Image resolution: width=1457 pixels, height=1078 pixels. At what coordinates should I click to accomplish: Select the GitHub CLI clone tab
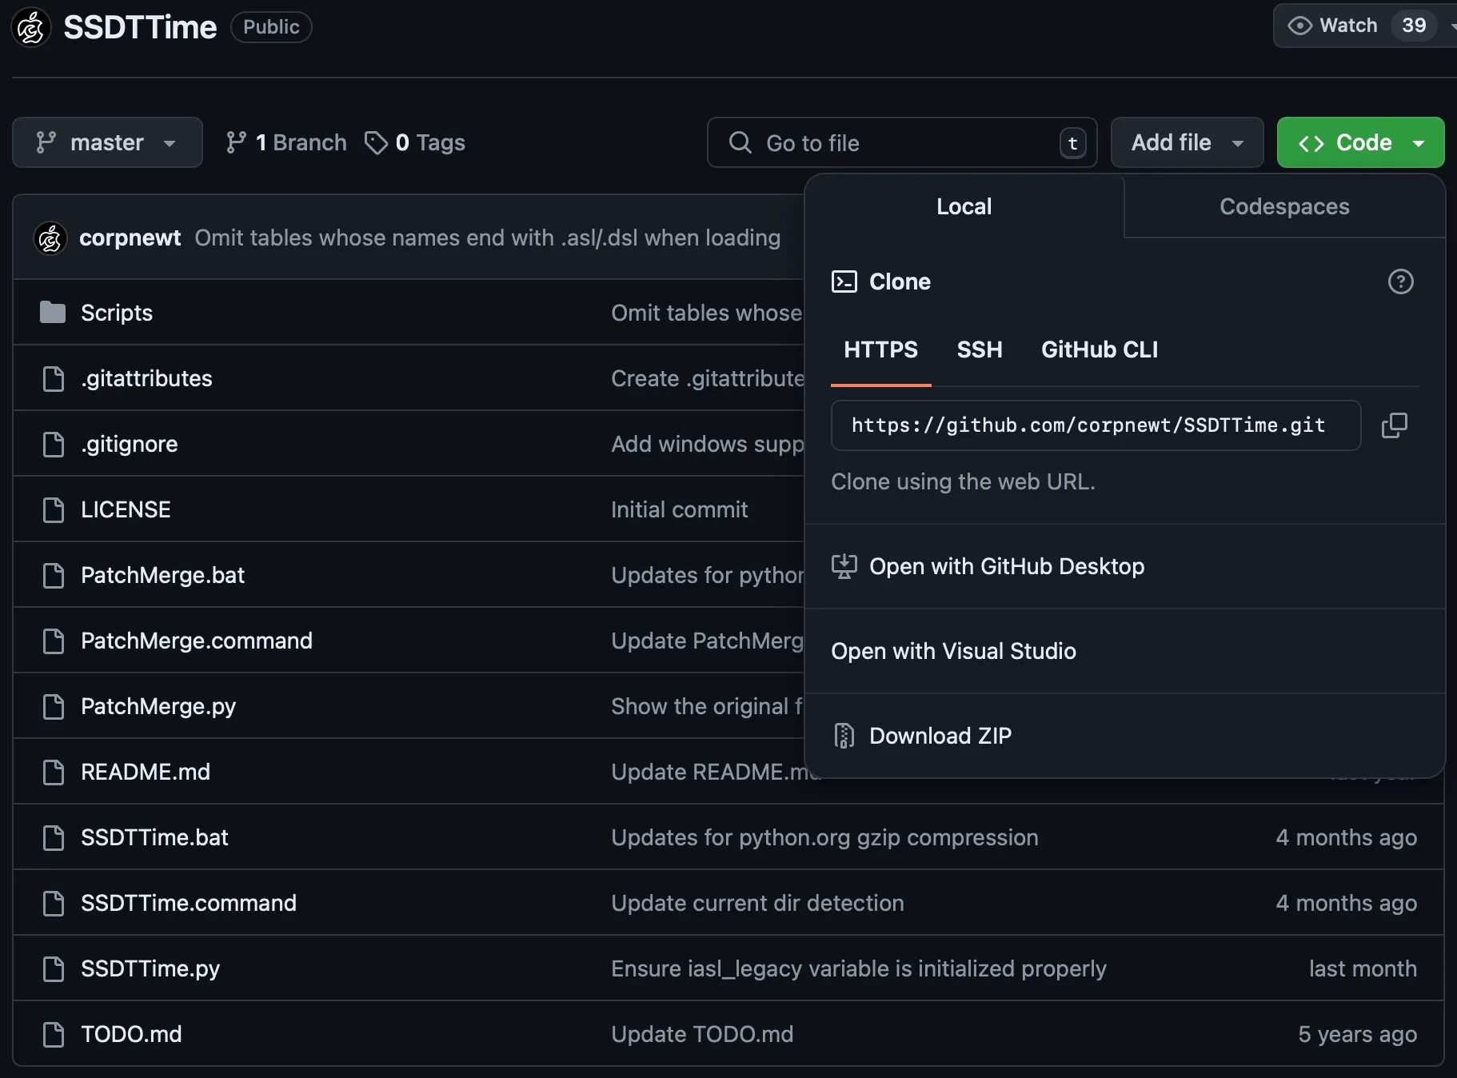tap(1100, 349)
